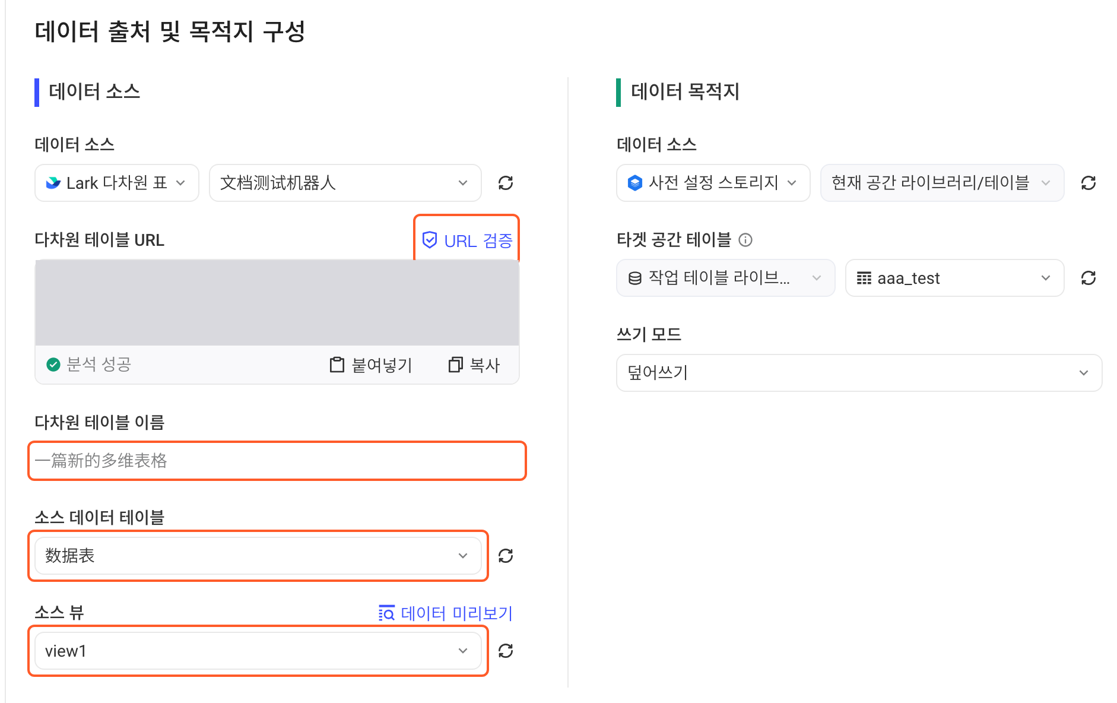Refresh the destination data source list
Viewport: 1117px width, 703px height.
[1089, 183]
